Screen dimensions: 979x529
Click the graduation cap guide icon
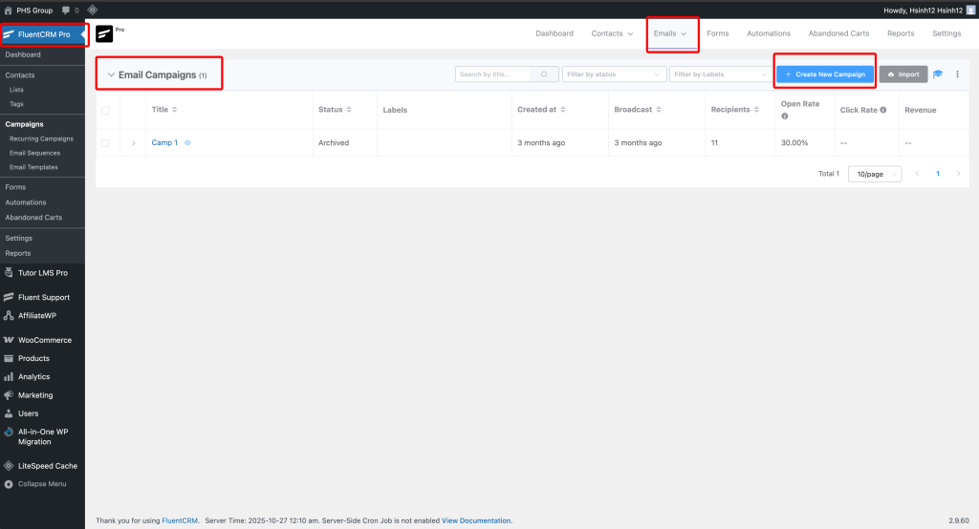[x=938, y=74]
